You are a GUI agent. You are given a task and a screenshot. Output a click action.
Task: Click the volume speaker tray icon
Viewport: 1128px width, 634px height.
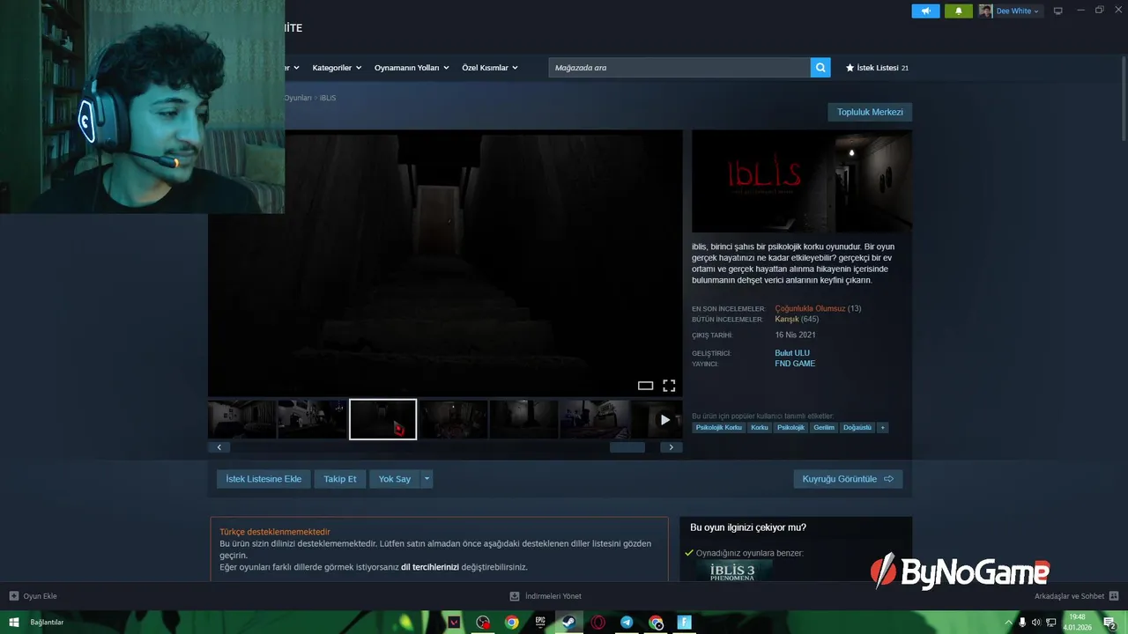(x=1036, y=623)
